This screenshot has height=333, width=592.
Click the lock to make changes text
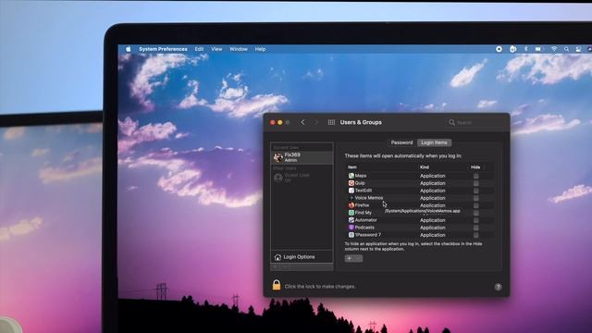320,287
